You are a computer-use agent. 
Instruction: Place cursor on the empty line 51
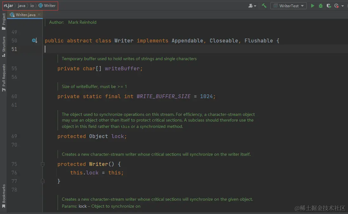195,49
